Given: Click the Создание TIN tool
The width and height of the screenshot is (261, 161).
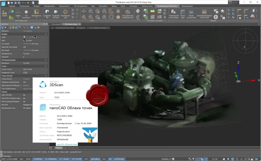Looking at the screenshot, I should (47, 14).
